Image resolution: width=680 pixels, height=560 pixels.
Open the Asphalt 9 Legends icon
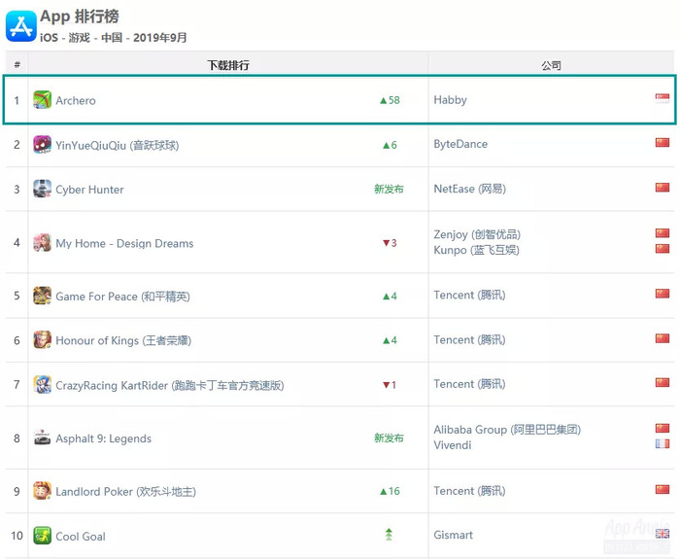pyautogui.click(x=42, y=437)
